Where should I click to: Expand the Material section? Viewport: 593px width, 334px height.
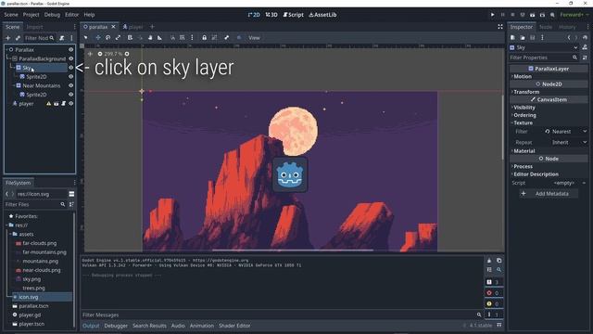pyautogui.click(x=549, y=151)
